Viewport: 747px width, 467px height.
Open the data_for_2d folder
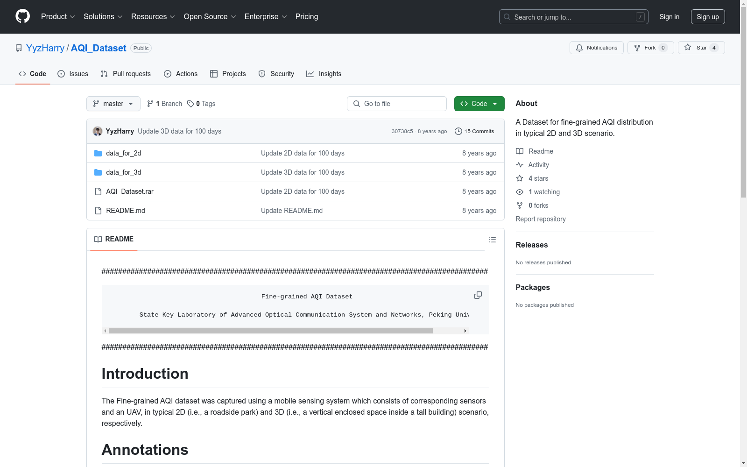coord(124,153)
